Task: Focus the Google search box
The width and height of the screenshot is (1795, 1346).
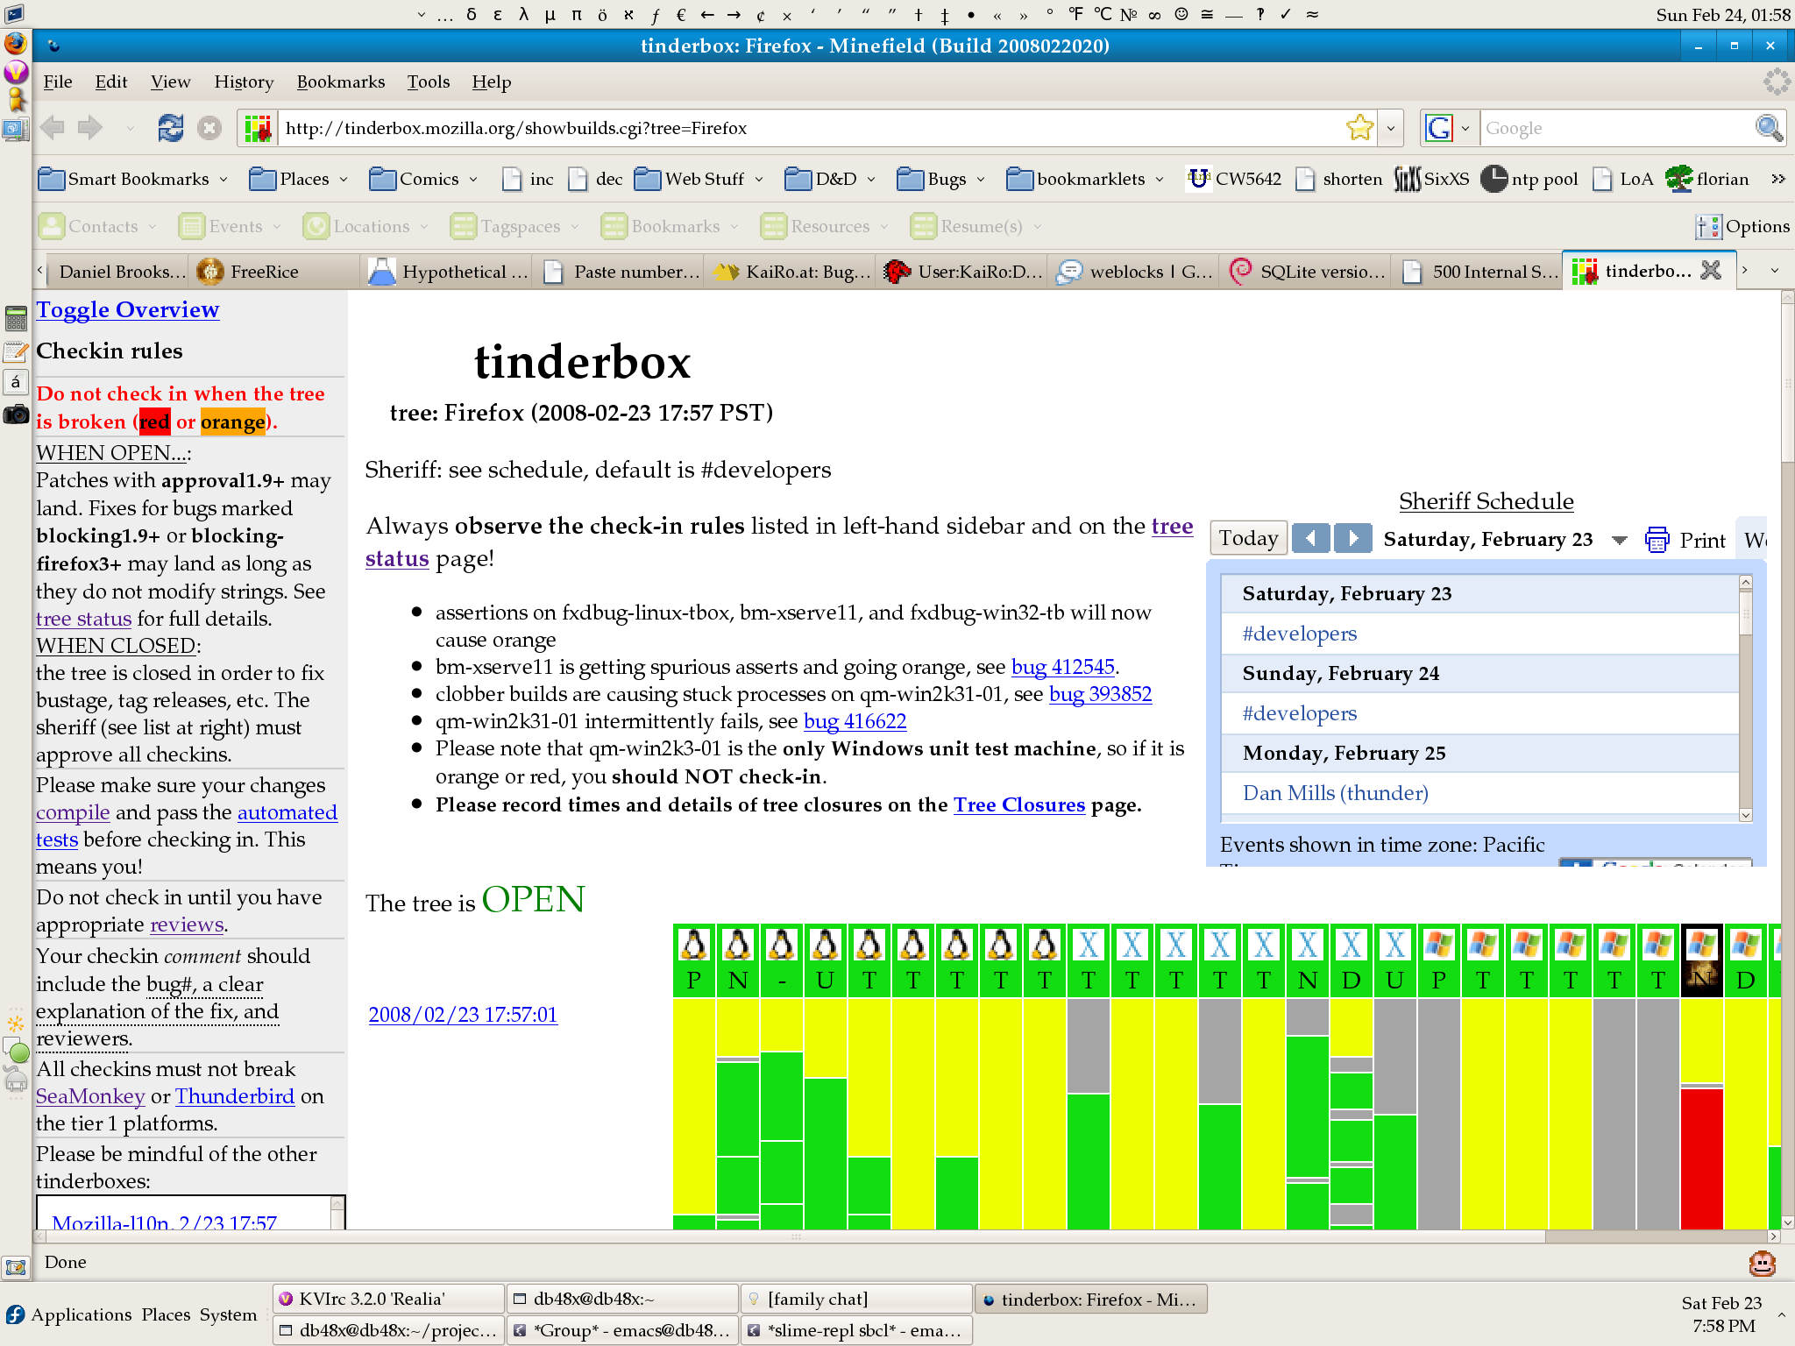Action: click(1616, 128)
